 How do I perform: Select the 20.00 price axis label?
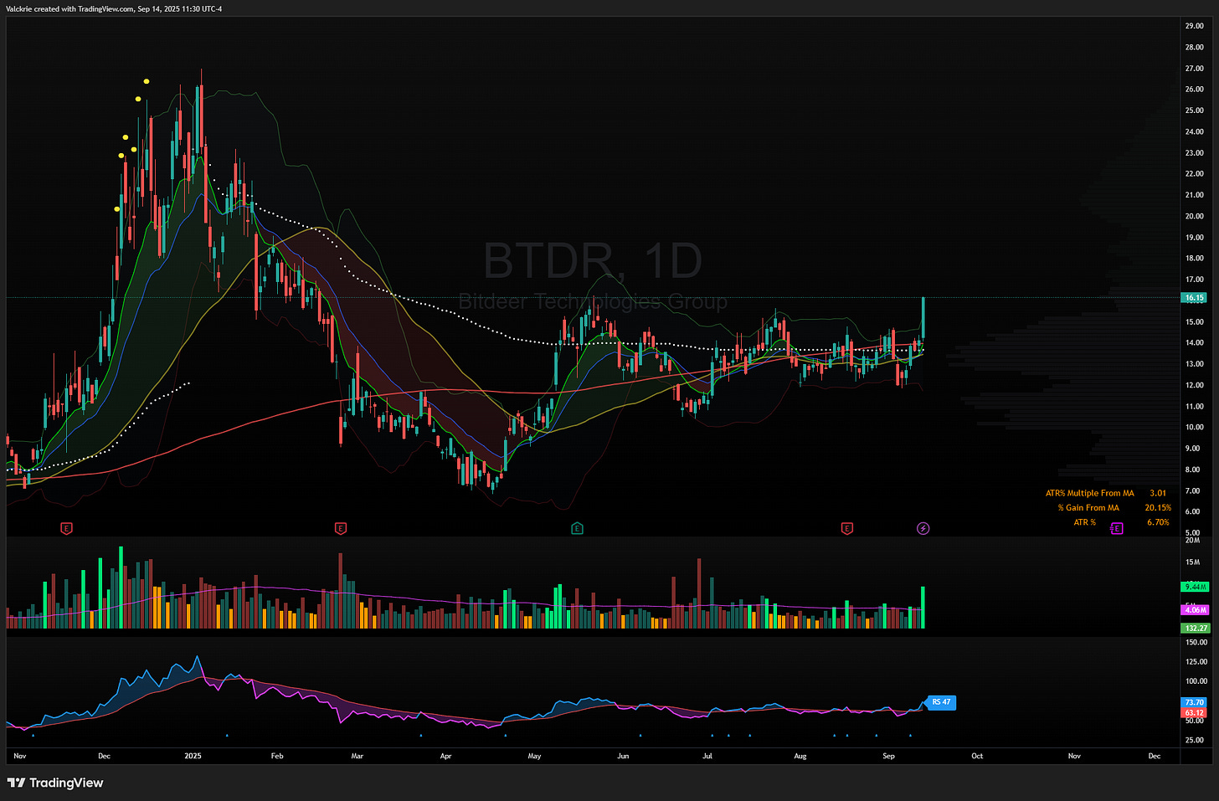click(1195, 216)
